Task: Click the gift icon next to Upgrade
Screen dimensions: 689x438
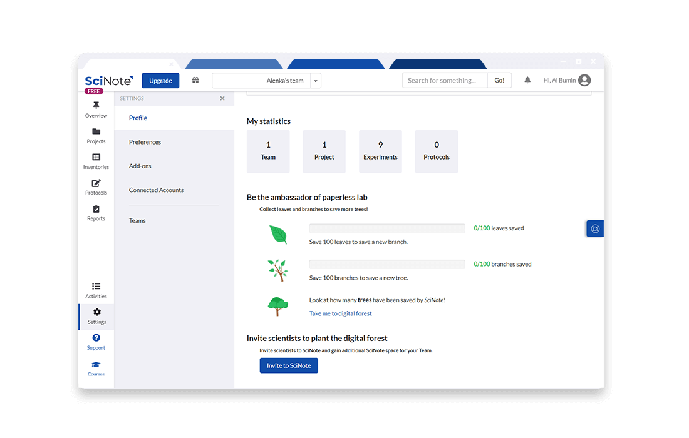Action: 195,80
